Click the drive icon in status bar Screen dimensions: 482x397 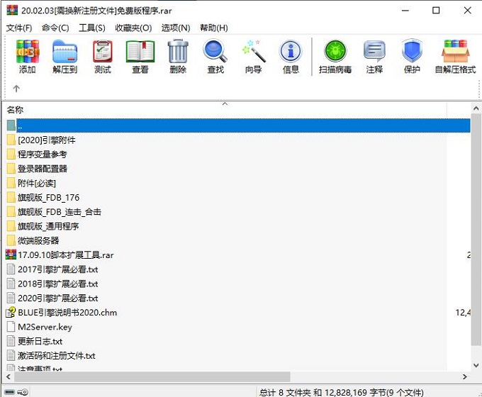9,392
